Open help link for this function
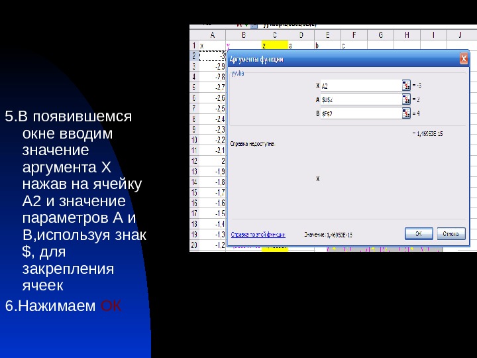The image size is (477, 358). pyautogui.click(x=258, y=235)
